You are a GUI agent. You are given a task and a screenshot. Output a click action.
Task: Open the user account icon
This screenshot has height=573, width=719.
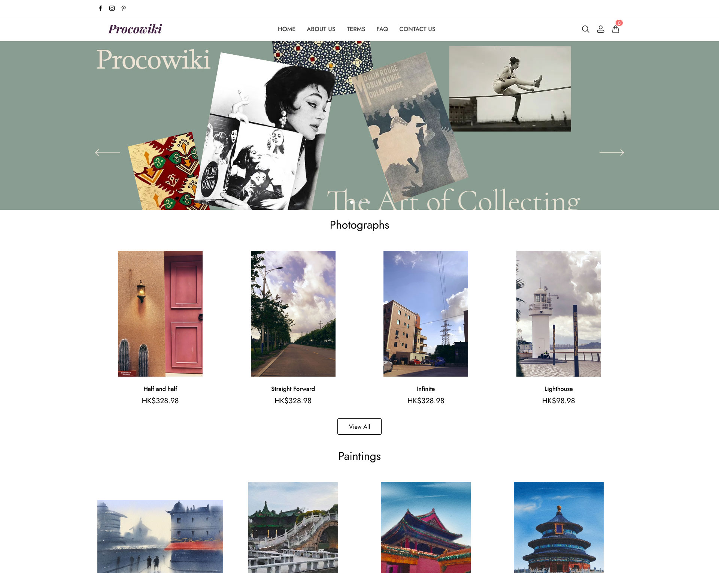pos(601,29)
